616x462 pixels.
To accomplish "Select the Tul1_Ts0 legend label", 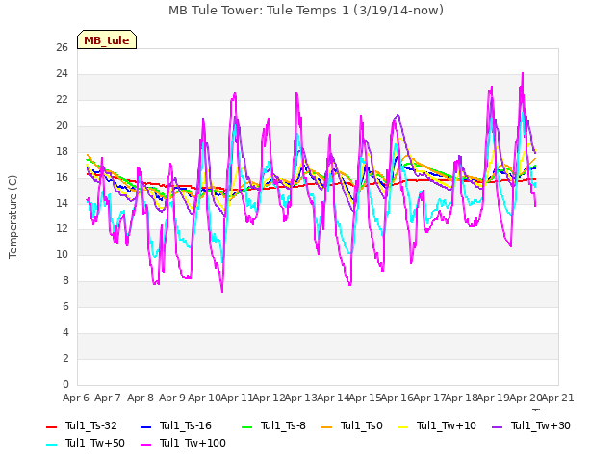I will tap(362, 425).
